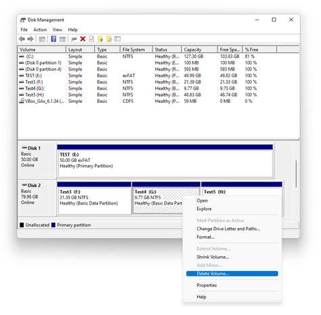Click the drive icon beside (C:) volume

(x=22, y=56)
